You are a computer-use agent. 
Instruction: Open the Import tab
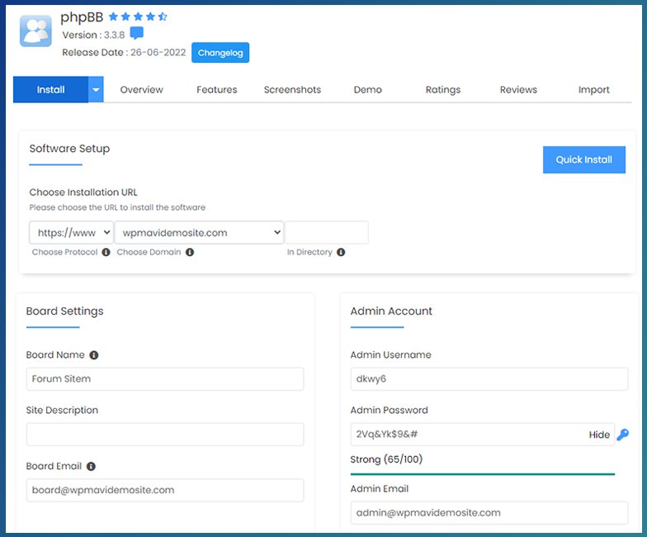pos(594,89)
